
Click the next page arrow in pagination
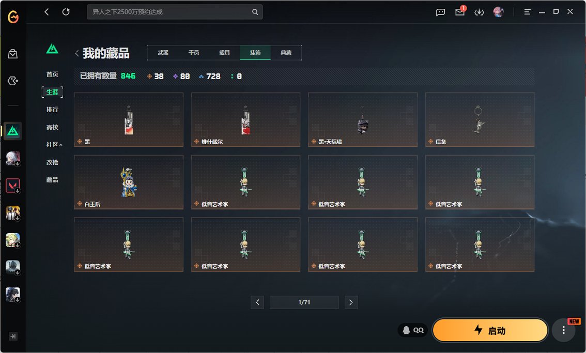(351, 302)
